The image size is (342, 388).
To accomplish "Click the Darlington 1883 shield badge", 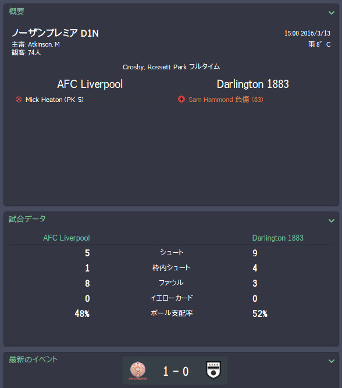I will click(213, 370).
